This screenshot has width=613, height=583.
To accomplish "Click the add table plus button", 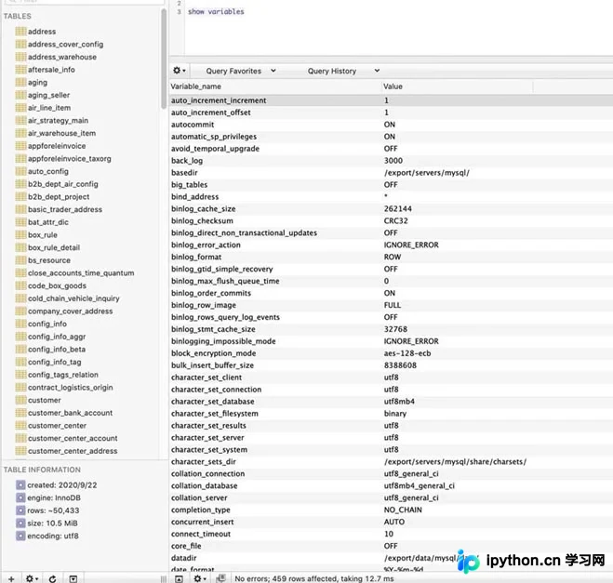I will tap(11, 578).
